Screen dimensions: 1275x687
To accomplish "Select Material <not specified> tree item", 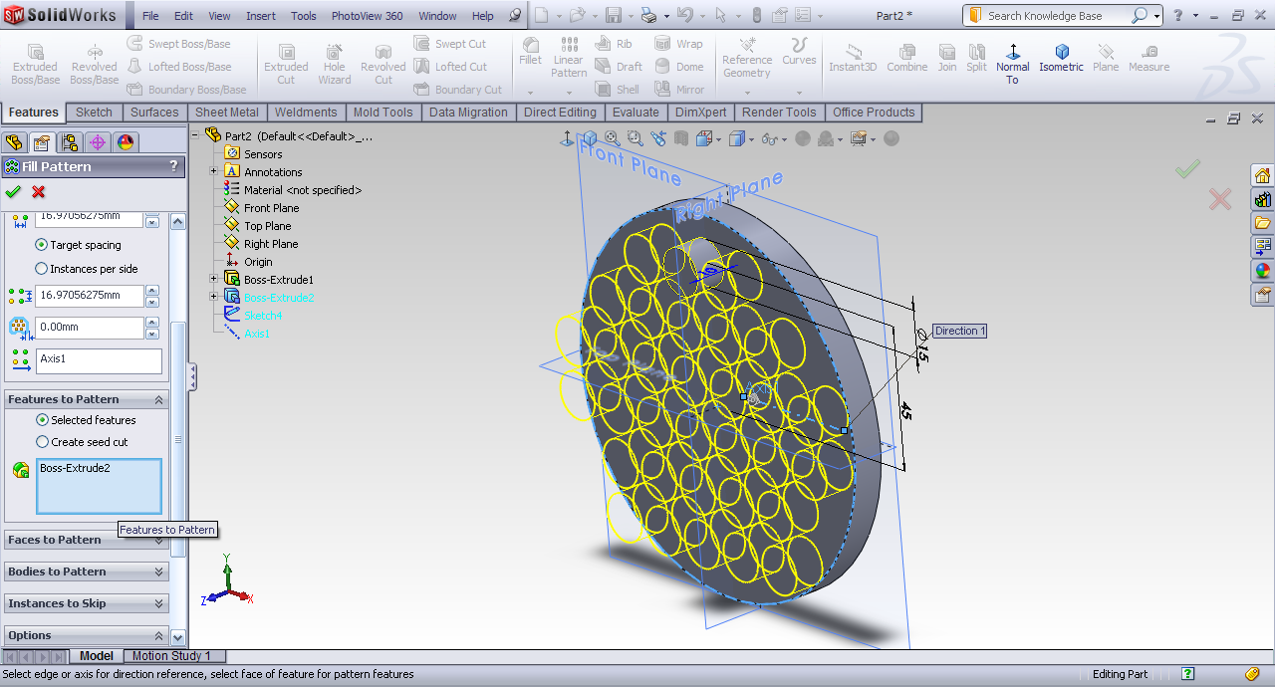I will click(303, 190).
